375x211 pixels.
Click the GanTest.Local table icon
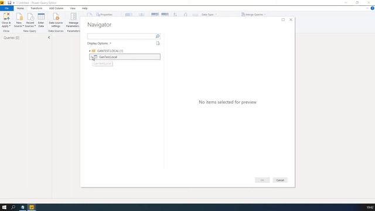96,57
